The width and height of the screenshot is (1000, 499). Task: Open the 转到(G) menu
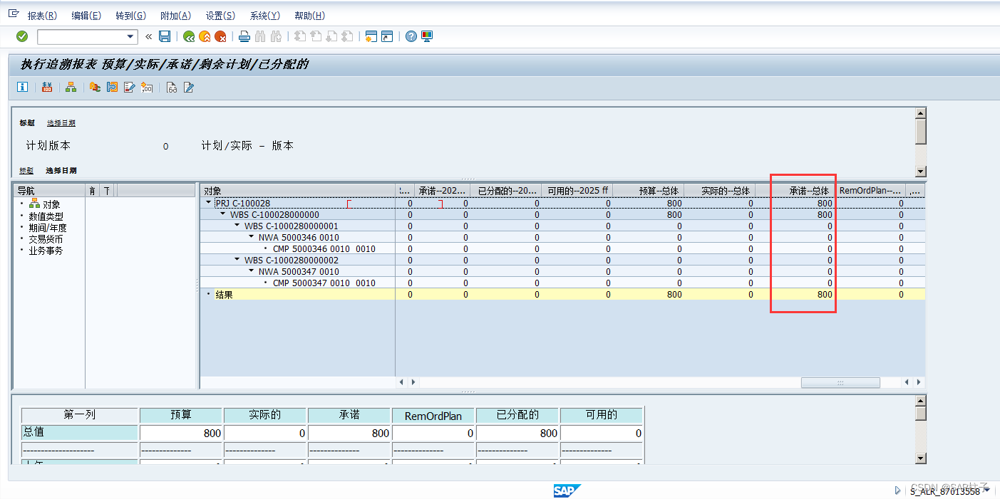130,16
